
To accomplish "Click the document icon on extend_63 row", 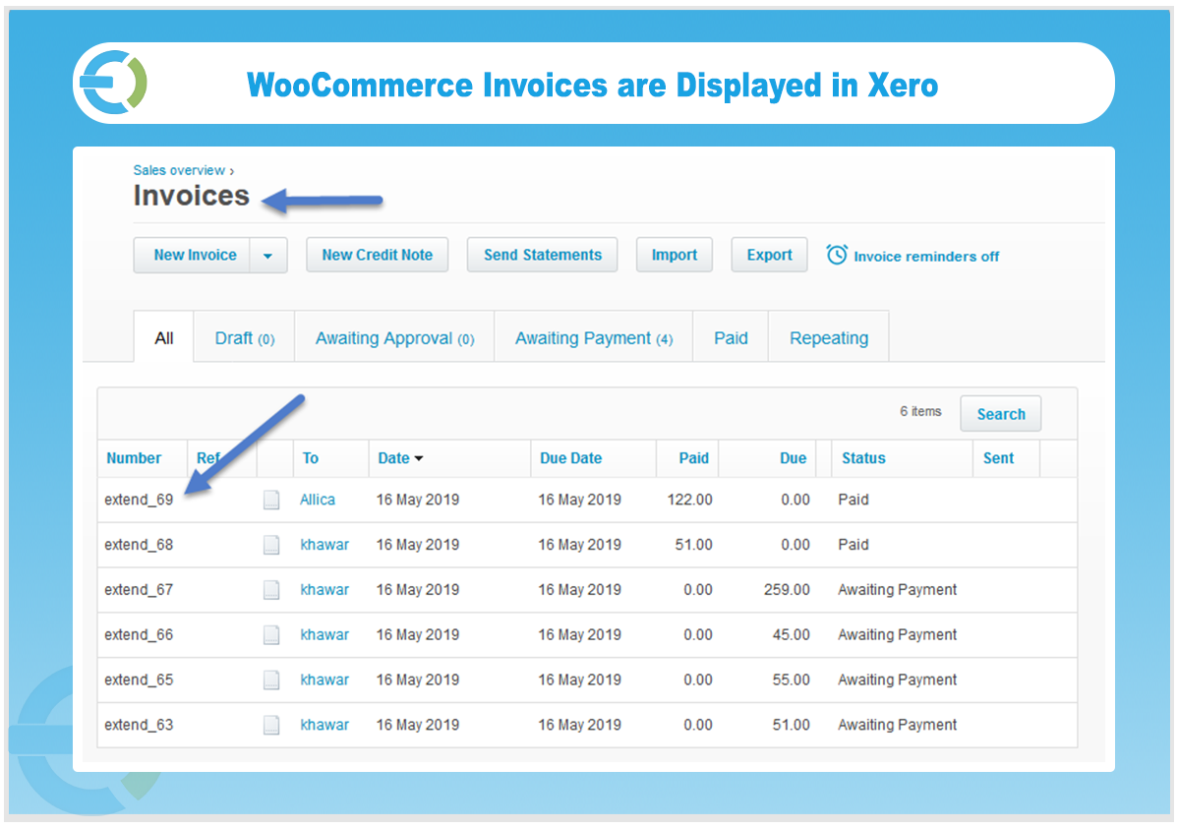I will [271, 725].
